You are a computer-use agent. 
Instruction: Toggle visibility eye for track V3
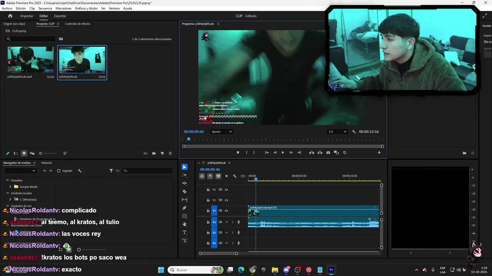click(226, 190)
